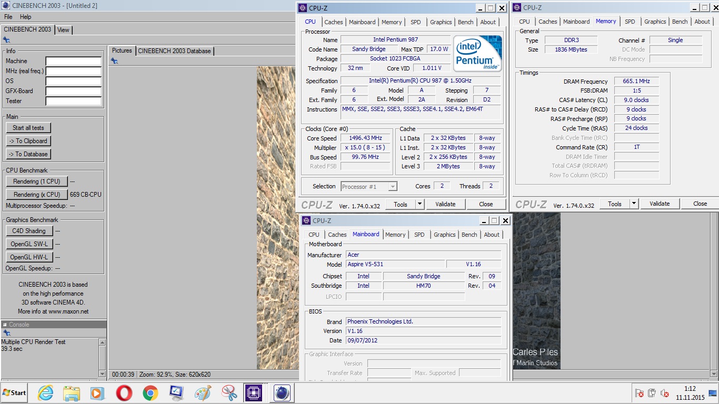
Task: Open Snipping Tool from the taskbar
Action: 229,393
